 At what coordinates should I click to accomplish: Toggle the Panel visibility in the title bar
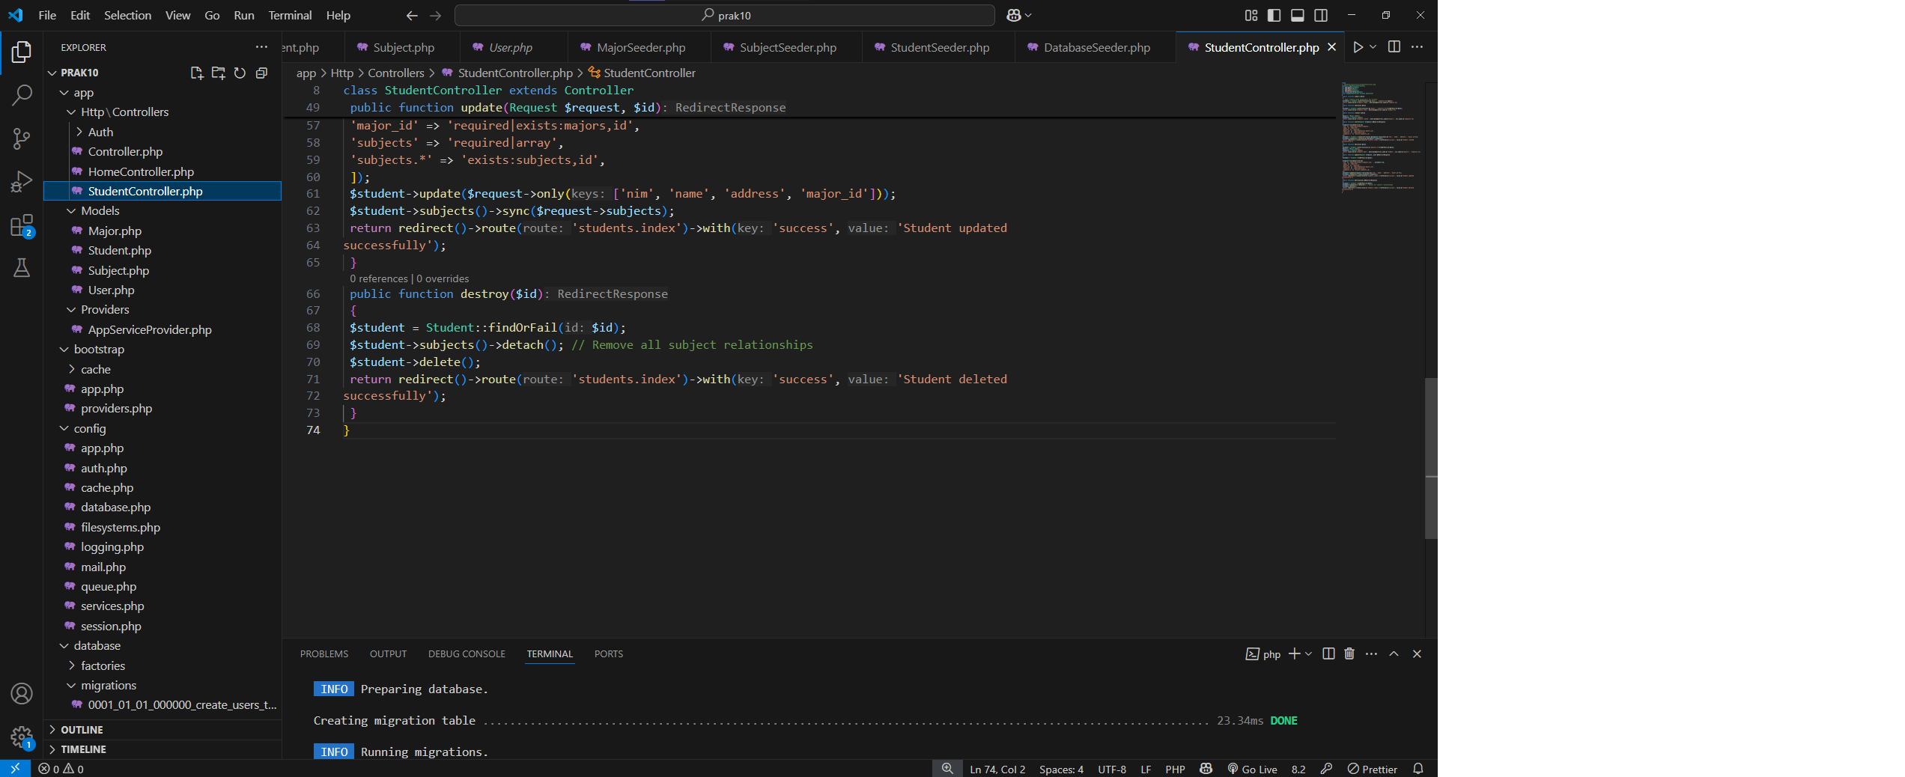pyautogui.click(x=1298, y=15)
